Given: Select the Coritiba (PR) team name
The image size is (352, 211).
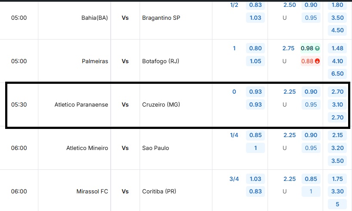Looking at the screenshot, I should [x=159, y=191].
